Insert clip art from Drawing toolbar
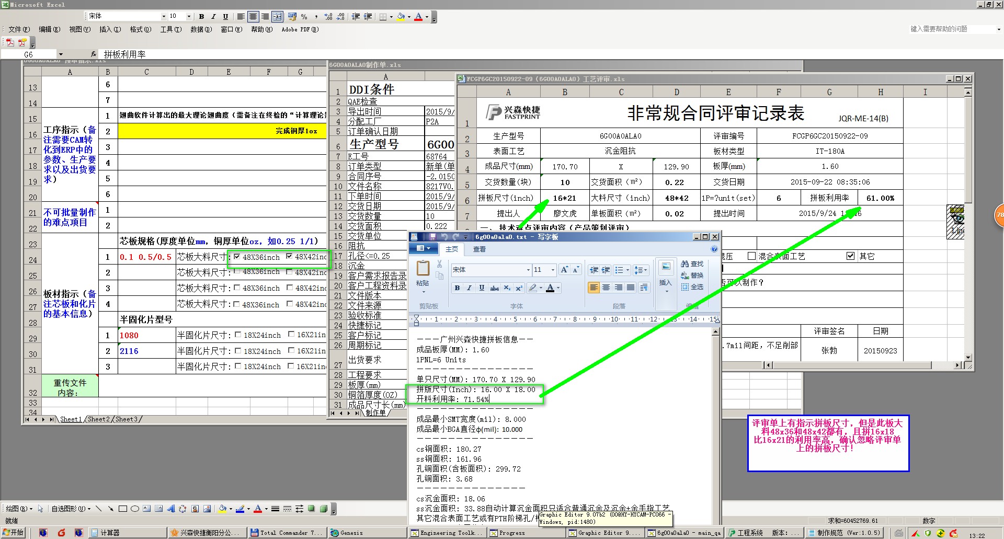This screenshot has width=1004, height=539. 195,508
